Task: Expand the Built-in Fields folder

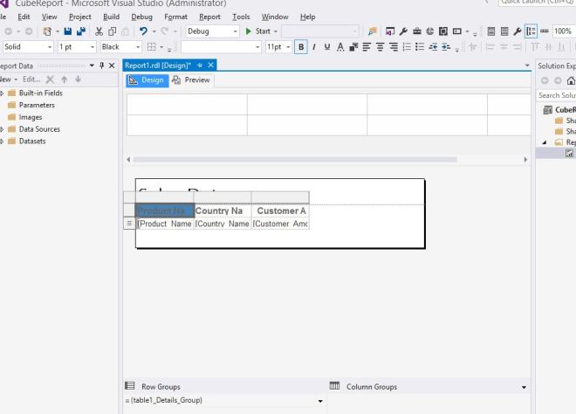Action: tap(3, 93)
